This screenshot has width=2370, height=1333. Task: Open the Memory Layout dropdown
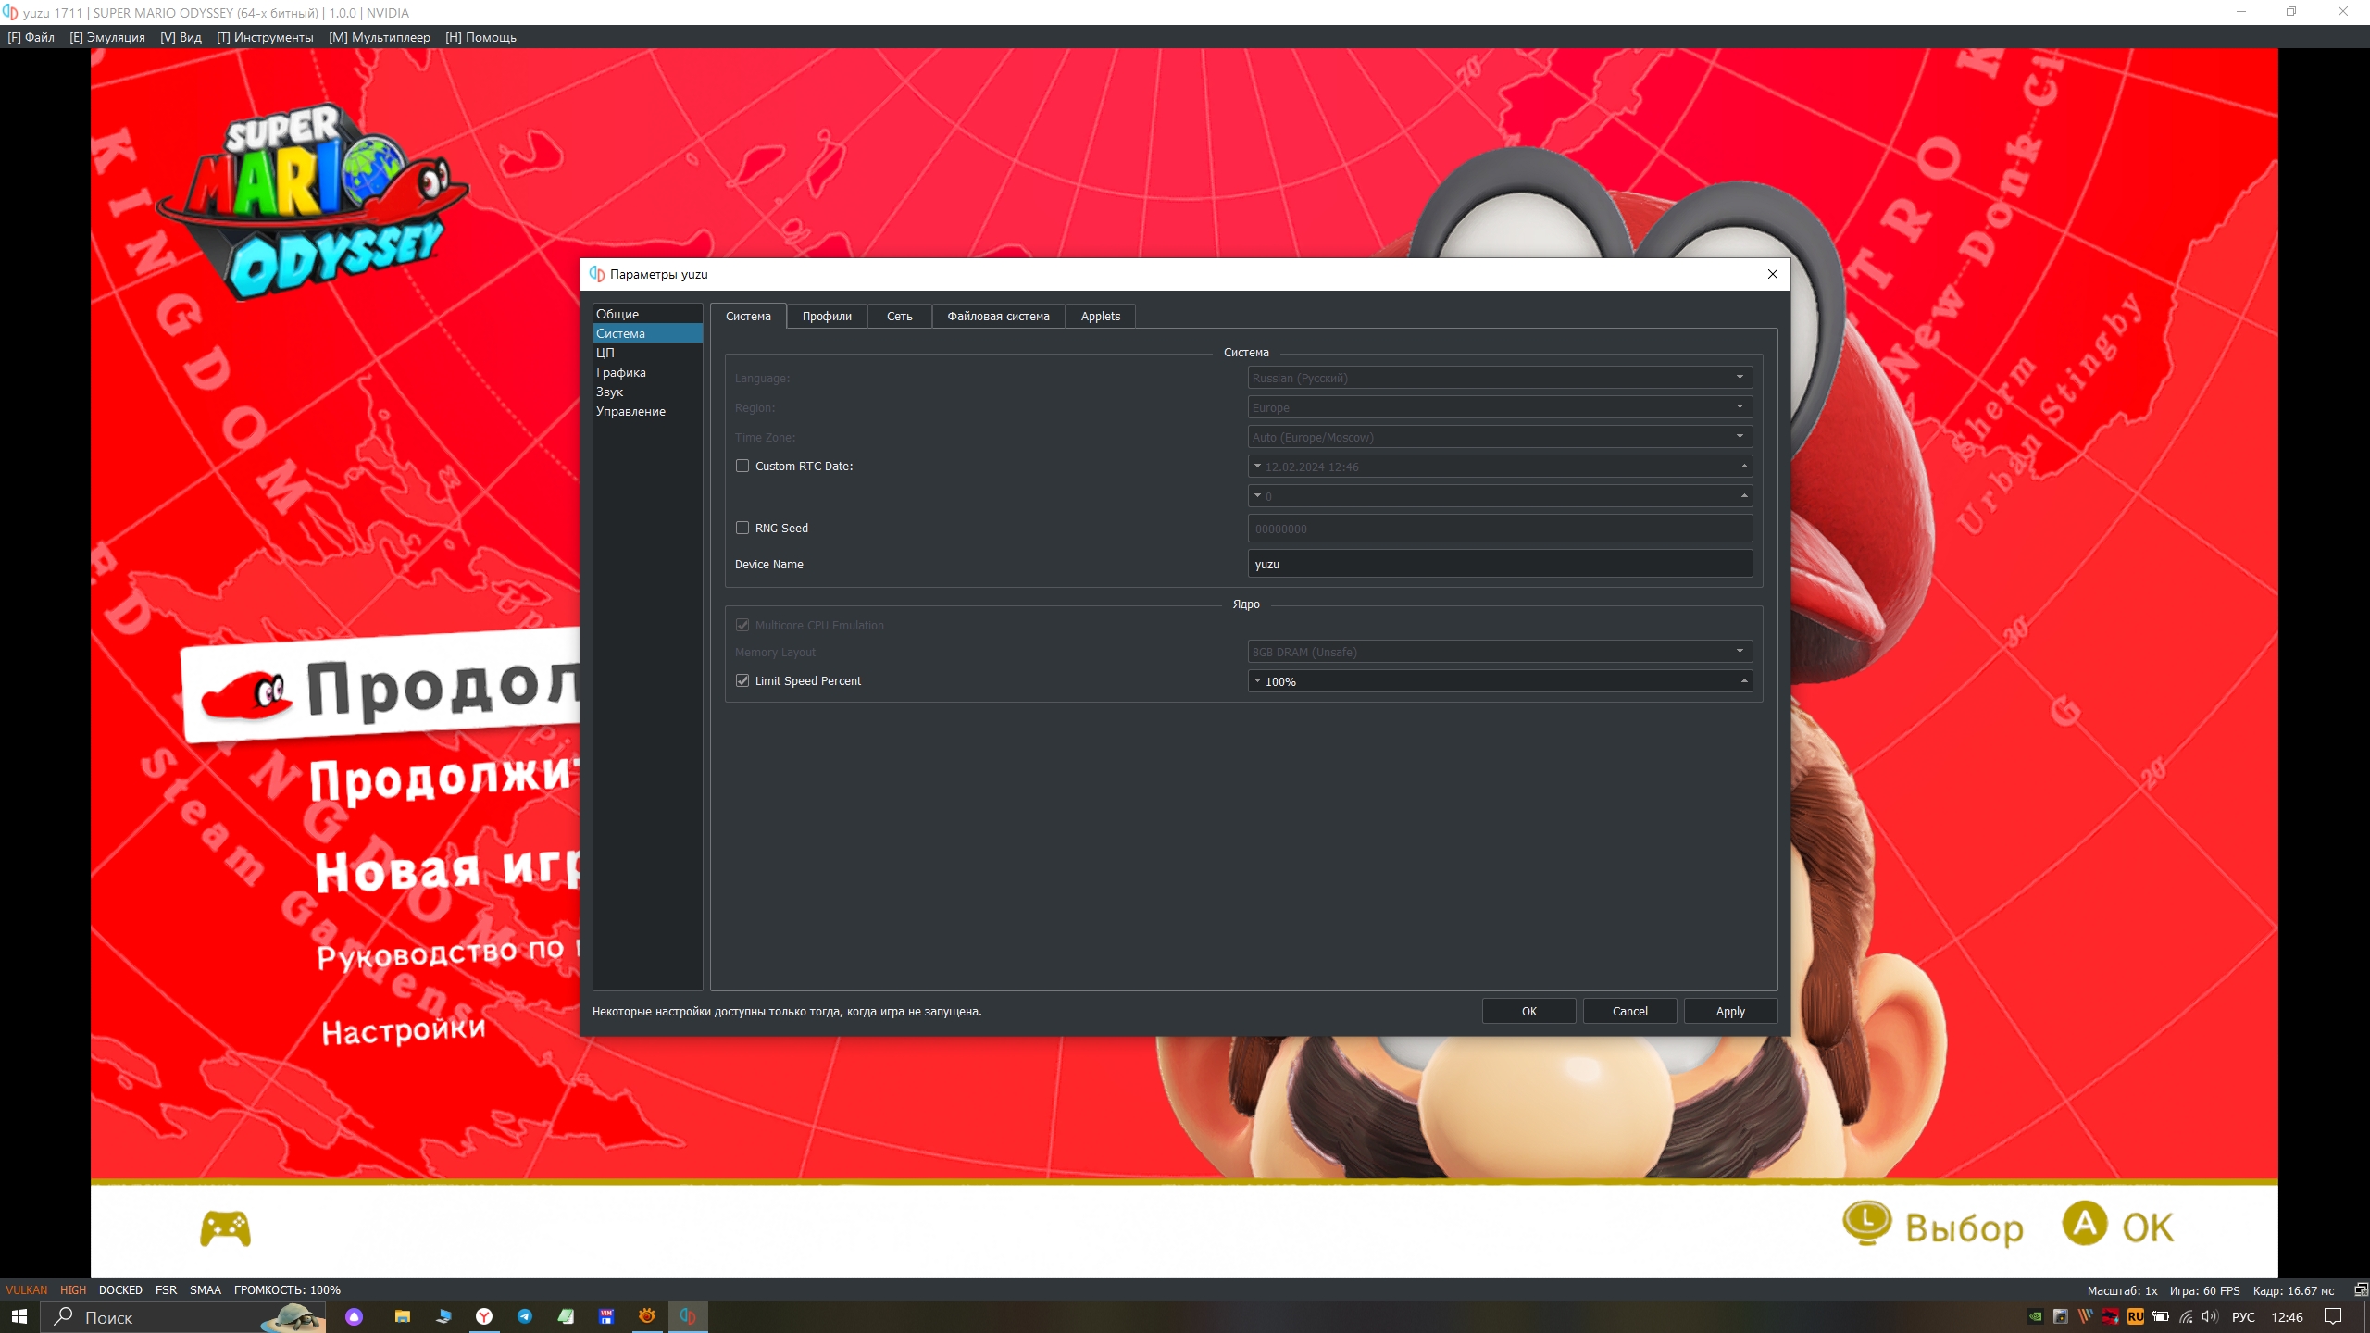click(x=1500, y=652)
